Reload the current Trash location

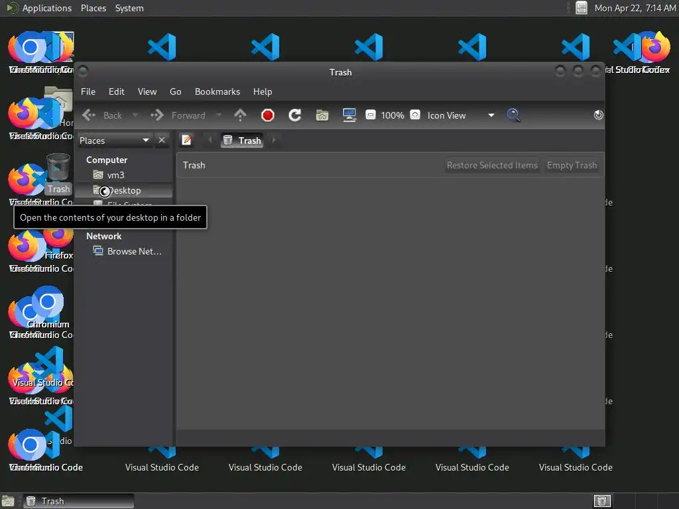295,115
